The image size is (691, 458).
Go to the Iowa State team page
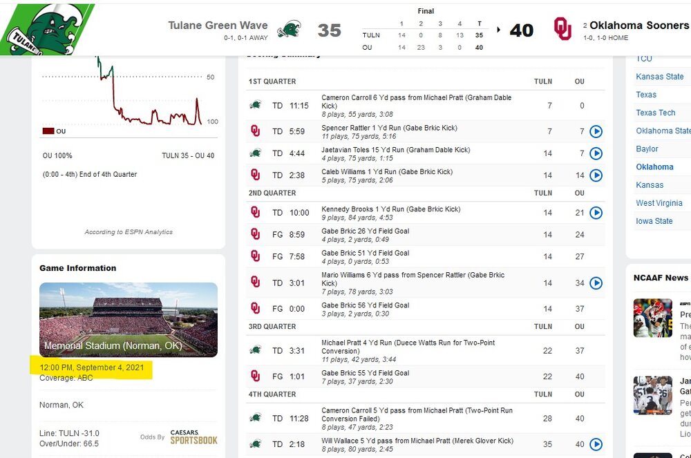point(654,221)
